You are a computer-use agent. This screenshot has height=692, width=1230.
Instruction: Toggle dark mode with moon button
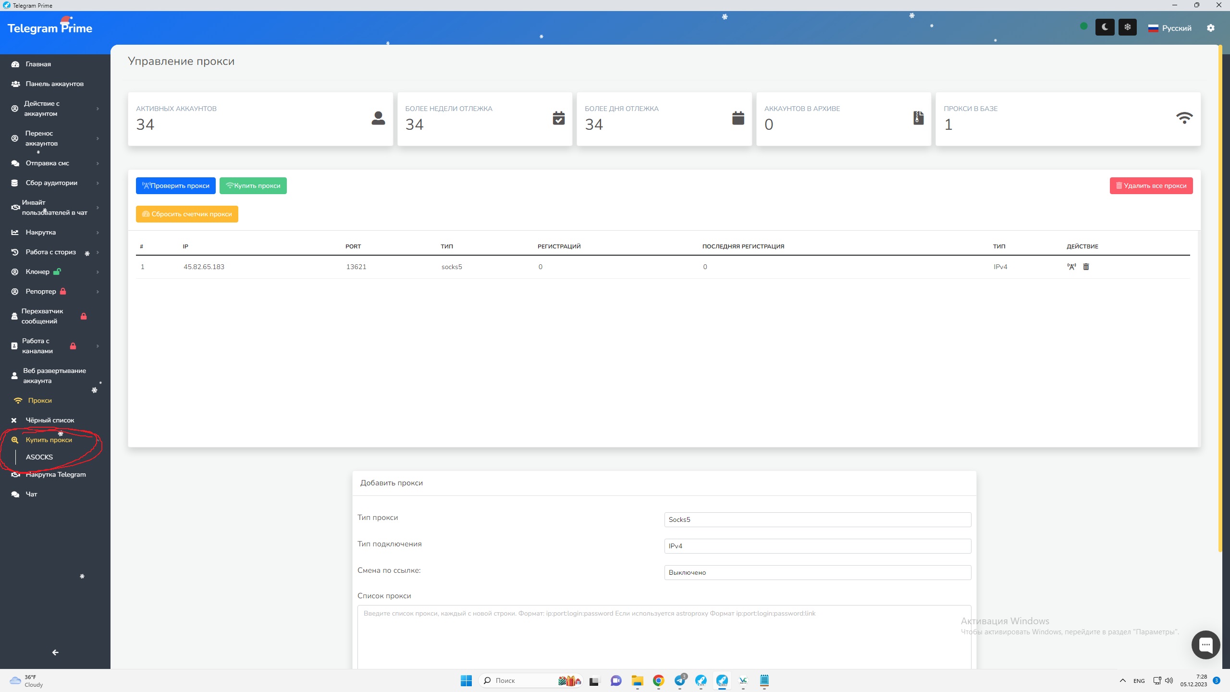point(1105,27)
